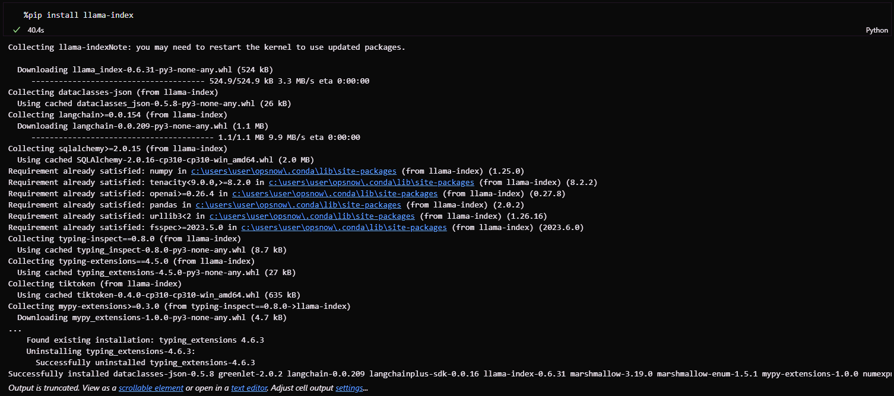
Task: View output as a scrollable element
Action: [x=151, y=388]
